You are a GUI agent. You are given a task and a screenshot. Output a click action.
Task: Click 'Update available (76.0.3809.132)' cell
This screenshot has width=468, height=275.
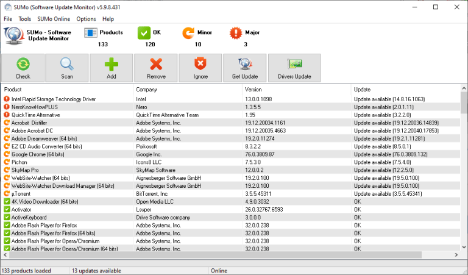click(x=391, y=154)
